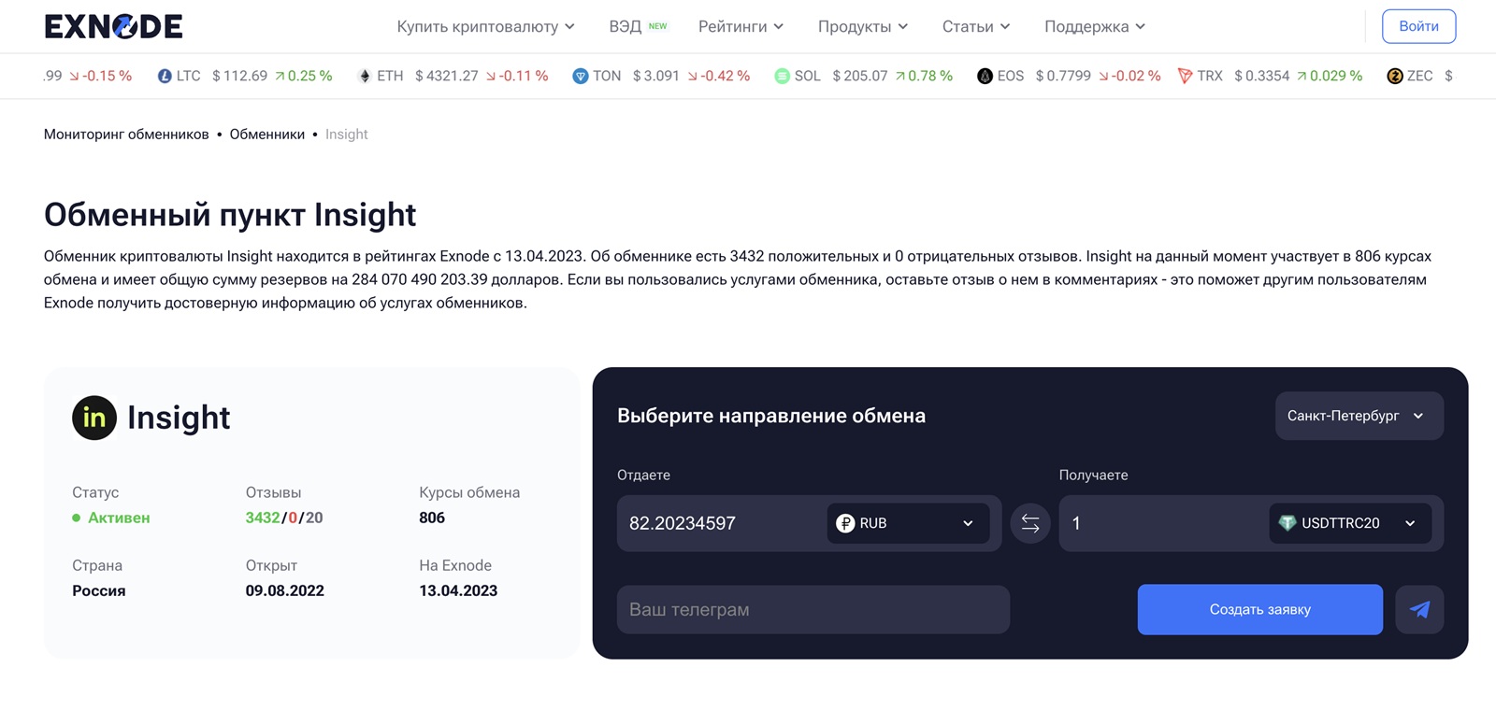This screenshot has height=710, width=1496.
Task: Open the RUB currency dropdown
Action: (906, 523)
